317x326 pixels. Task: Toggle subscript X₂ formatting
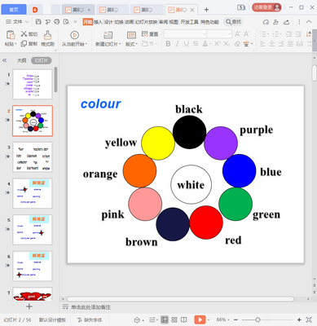[x=227, y=43]
